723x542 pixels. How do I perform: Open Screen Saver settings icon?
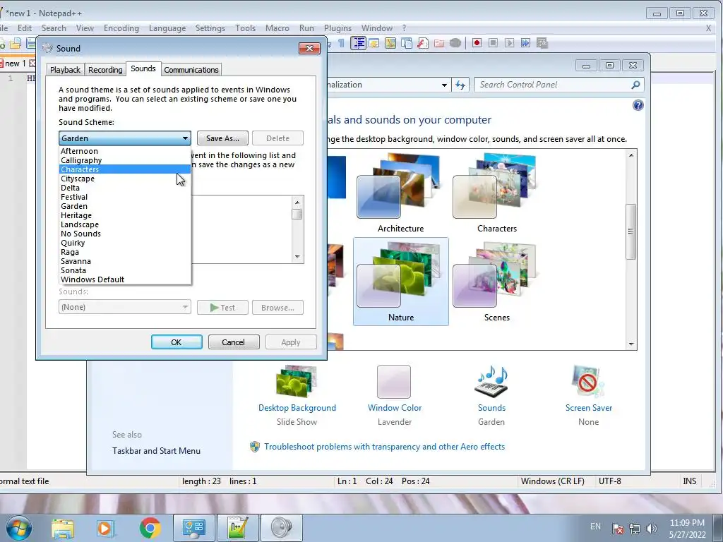point(588,382)
